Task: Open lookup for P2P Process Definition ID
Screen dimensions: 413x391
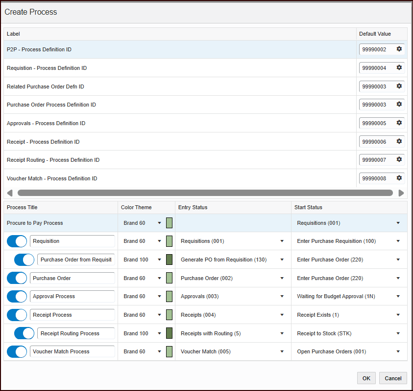Action: 399,49
